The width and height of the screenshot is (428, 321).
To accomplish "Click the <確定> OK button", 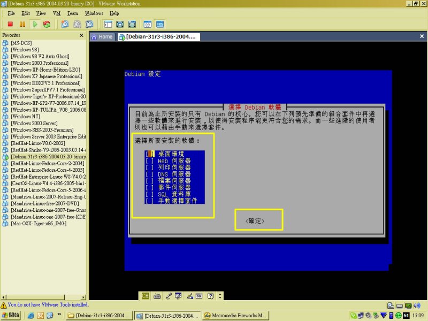I will 255,220.
